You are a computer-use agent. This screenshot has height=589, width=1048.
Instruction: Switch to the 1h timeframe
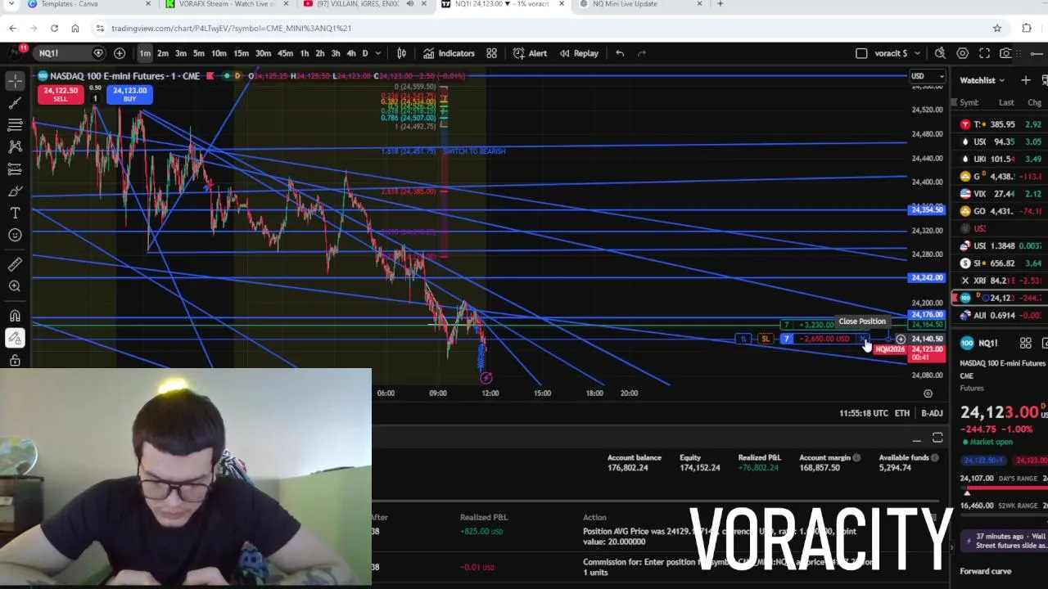[x=305, y=53]
